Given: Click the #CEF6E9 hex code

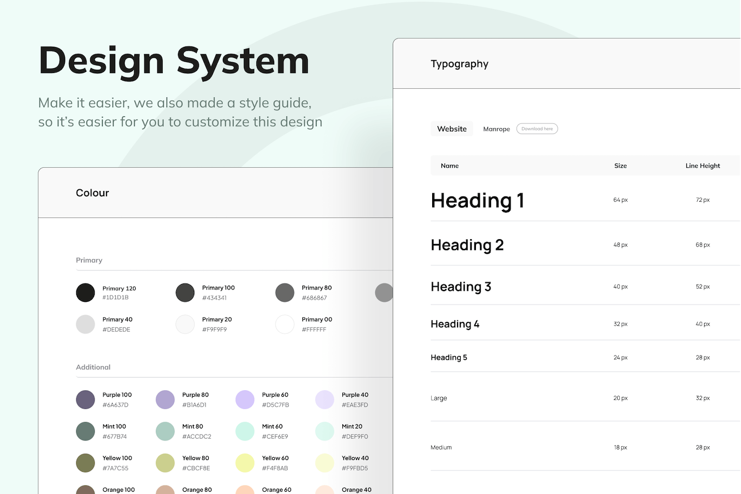Looking at the screenshot, I should click(x=275, y=437).
